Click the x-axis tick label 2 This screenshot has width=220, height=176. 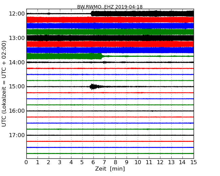coord(48,162)
